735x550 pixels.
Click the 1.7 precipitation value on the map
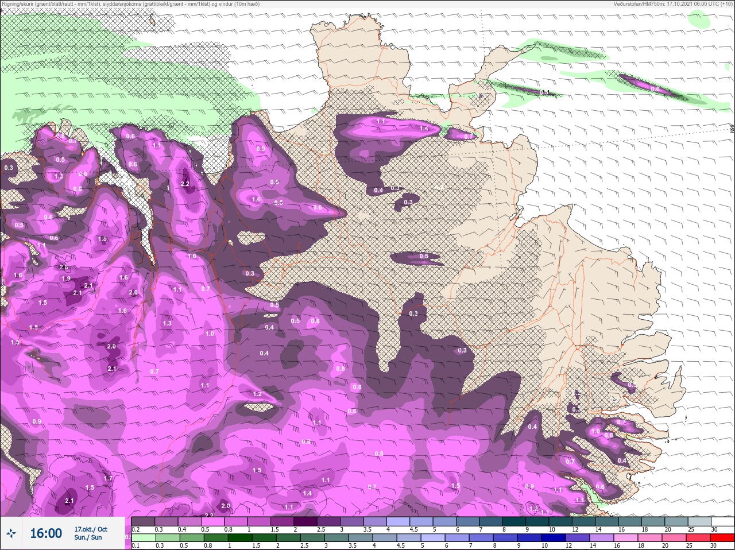click(x=108, y=478)
